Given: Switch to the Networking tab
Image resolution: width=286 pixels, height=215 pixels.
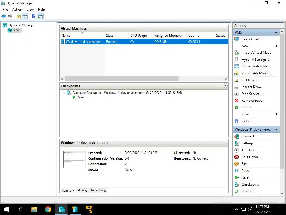Looking at the screenshot, I should [x=99, y=190].
